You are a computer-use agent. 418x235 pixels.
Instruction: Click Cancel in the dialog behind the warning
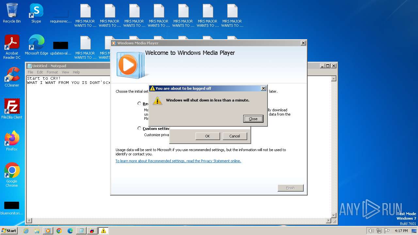tap(234, 136)
